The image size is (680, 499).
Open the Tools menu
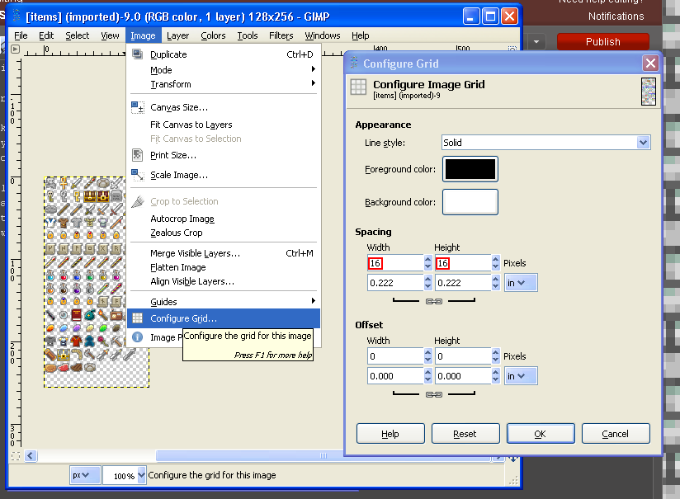pyautogui.click(x=248, y=35)
